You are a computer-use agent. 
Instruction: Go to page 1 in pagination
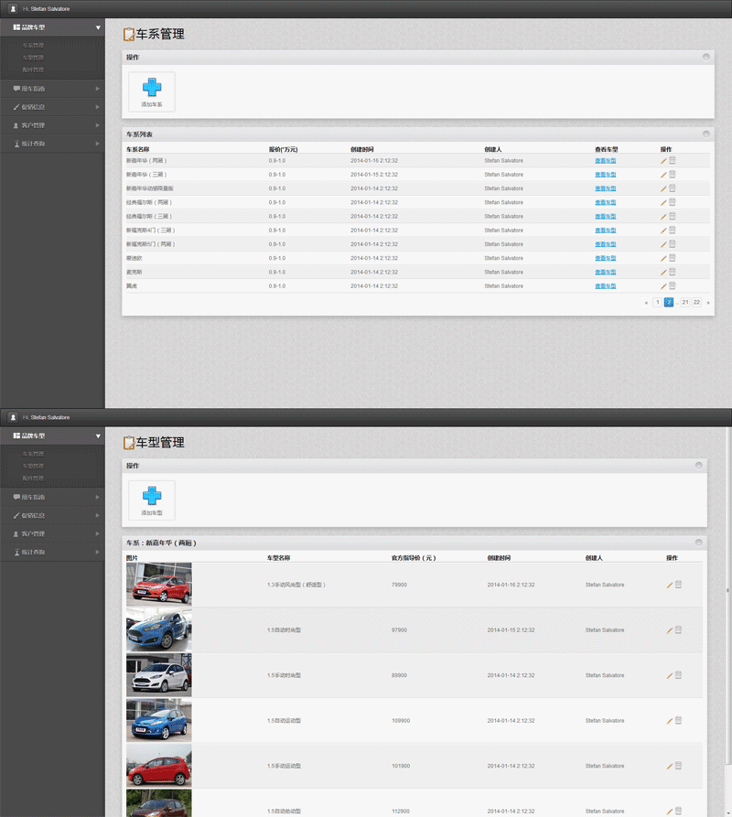click(x=657, y=302)
